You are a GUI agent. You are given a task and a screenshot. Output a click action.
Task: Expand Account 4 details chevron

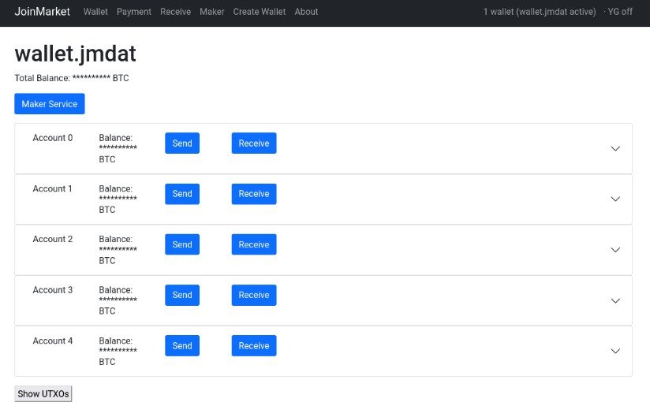615,351
